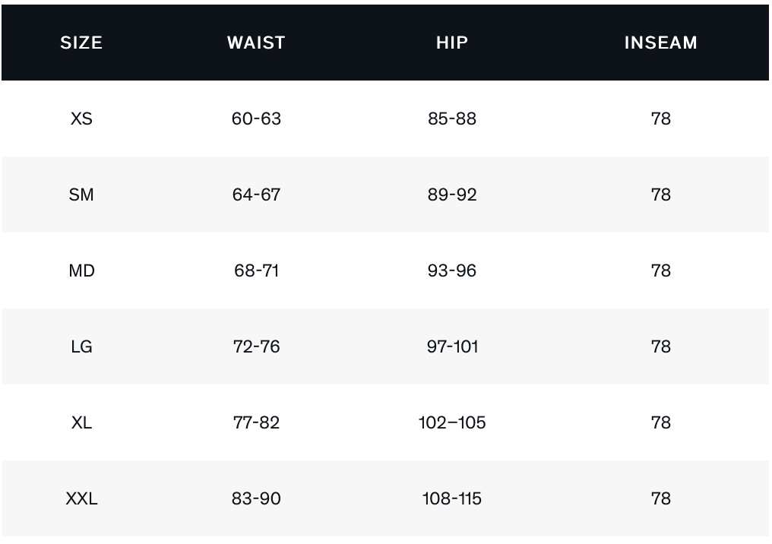Click the INSEAM column header
The image size is (772, 544).
661,43
